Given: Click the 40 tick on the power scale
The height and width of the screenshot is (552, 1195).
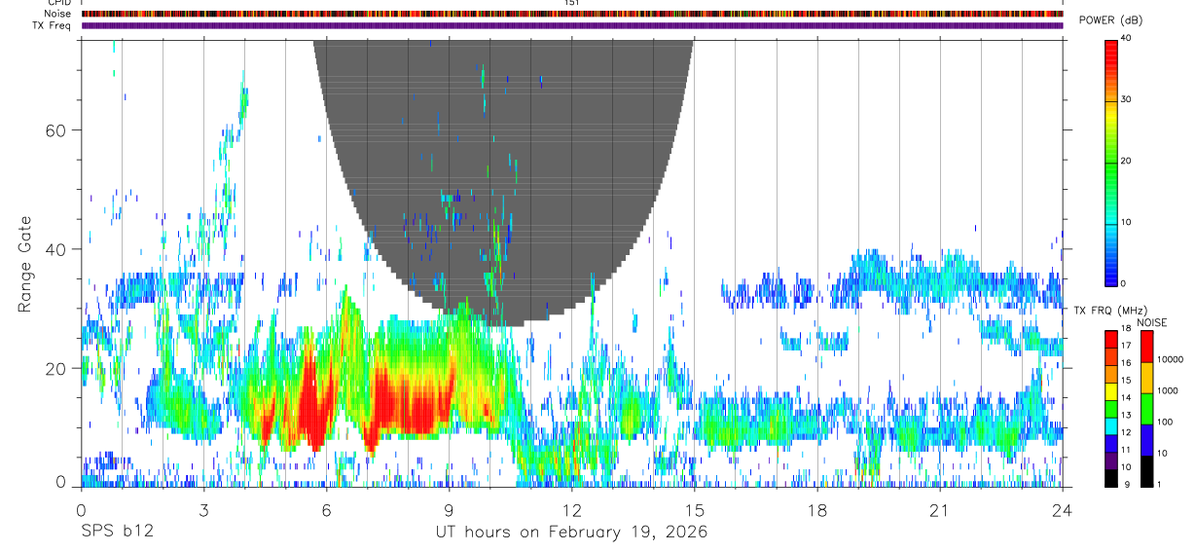Looking at the screenshot, I should (1126, 38).
